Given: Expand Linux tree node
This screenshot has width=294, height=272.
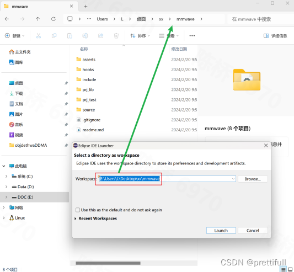Looking at the screenshot, I should point(3,218).
